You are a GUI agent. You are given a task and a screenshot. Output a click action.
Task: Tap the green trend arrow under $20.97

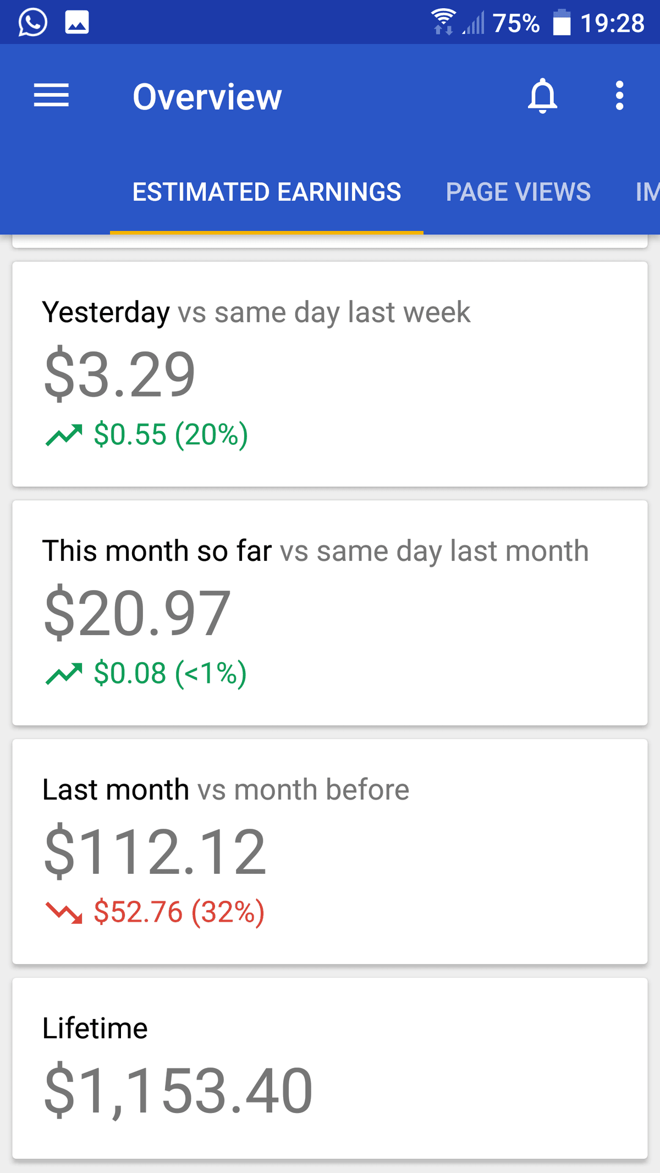coord(64,674)
